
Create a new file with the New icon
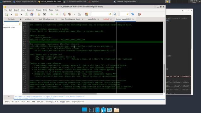7,14
